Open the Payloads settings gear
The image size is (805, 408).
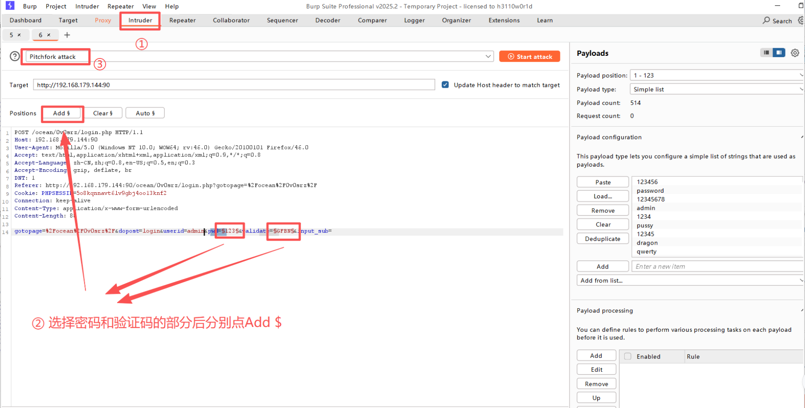(795, 53)
